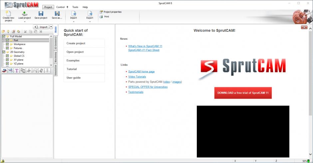This screenshot has height=163, width=313.
Task: Click the copy icon above the model tree
Action: tap(31, 31)
